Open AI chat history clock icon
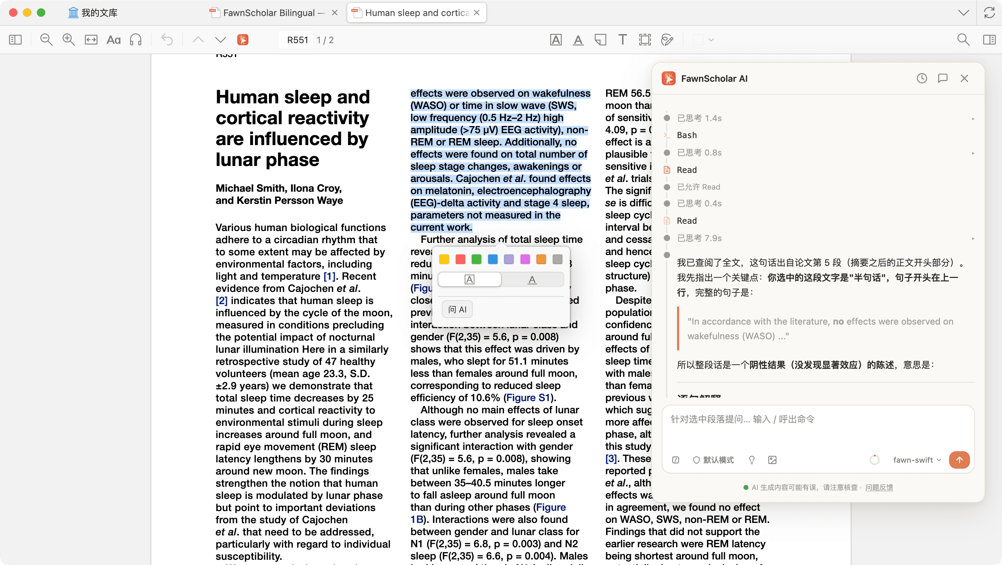Viewport: 1002px width, 565px height. click(x=922, y=78)
